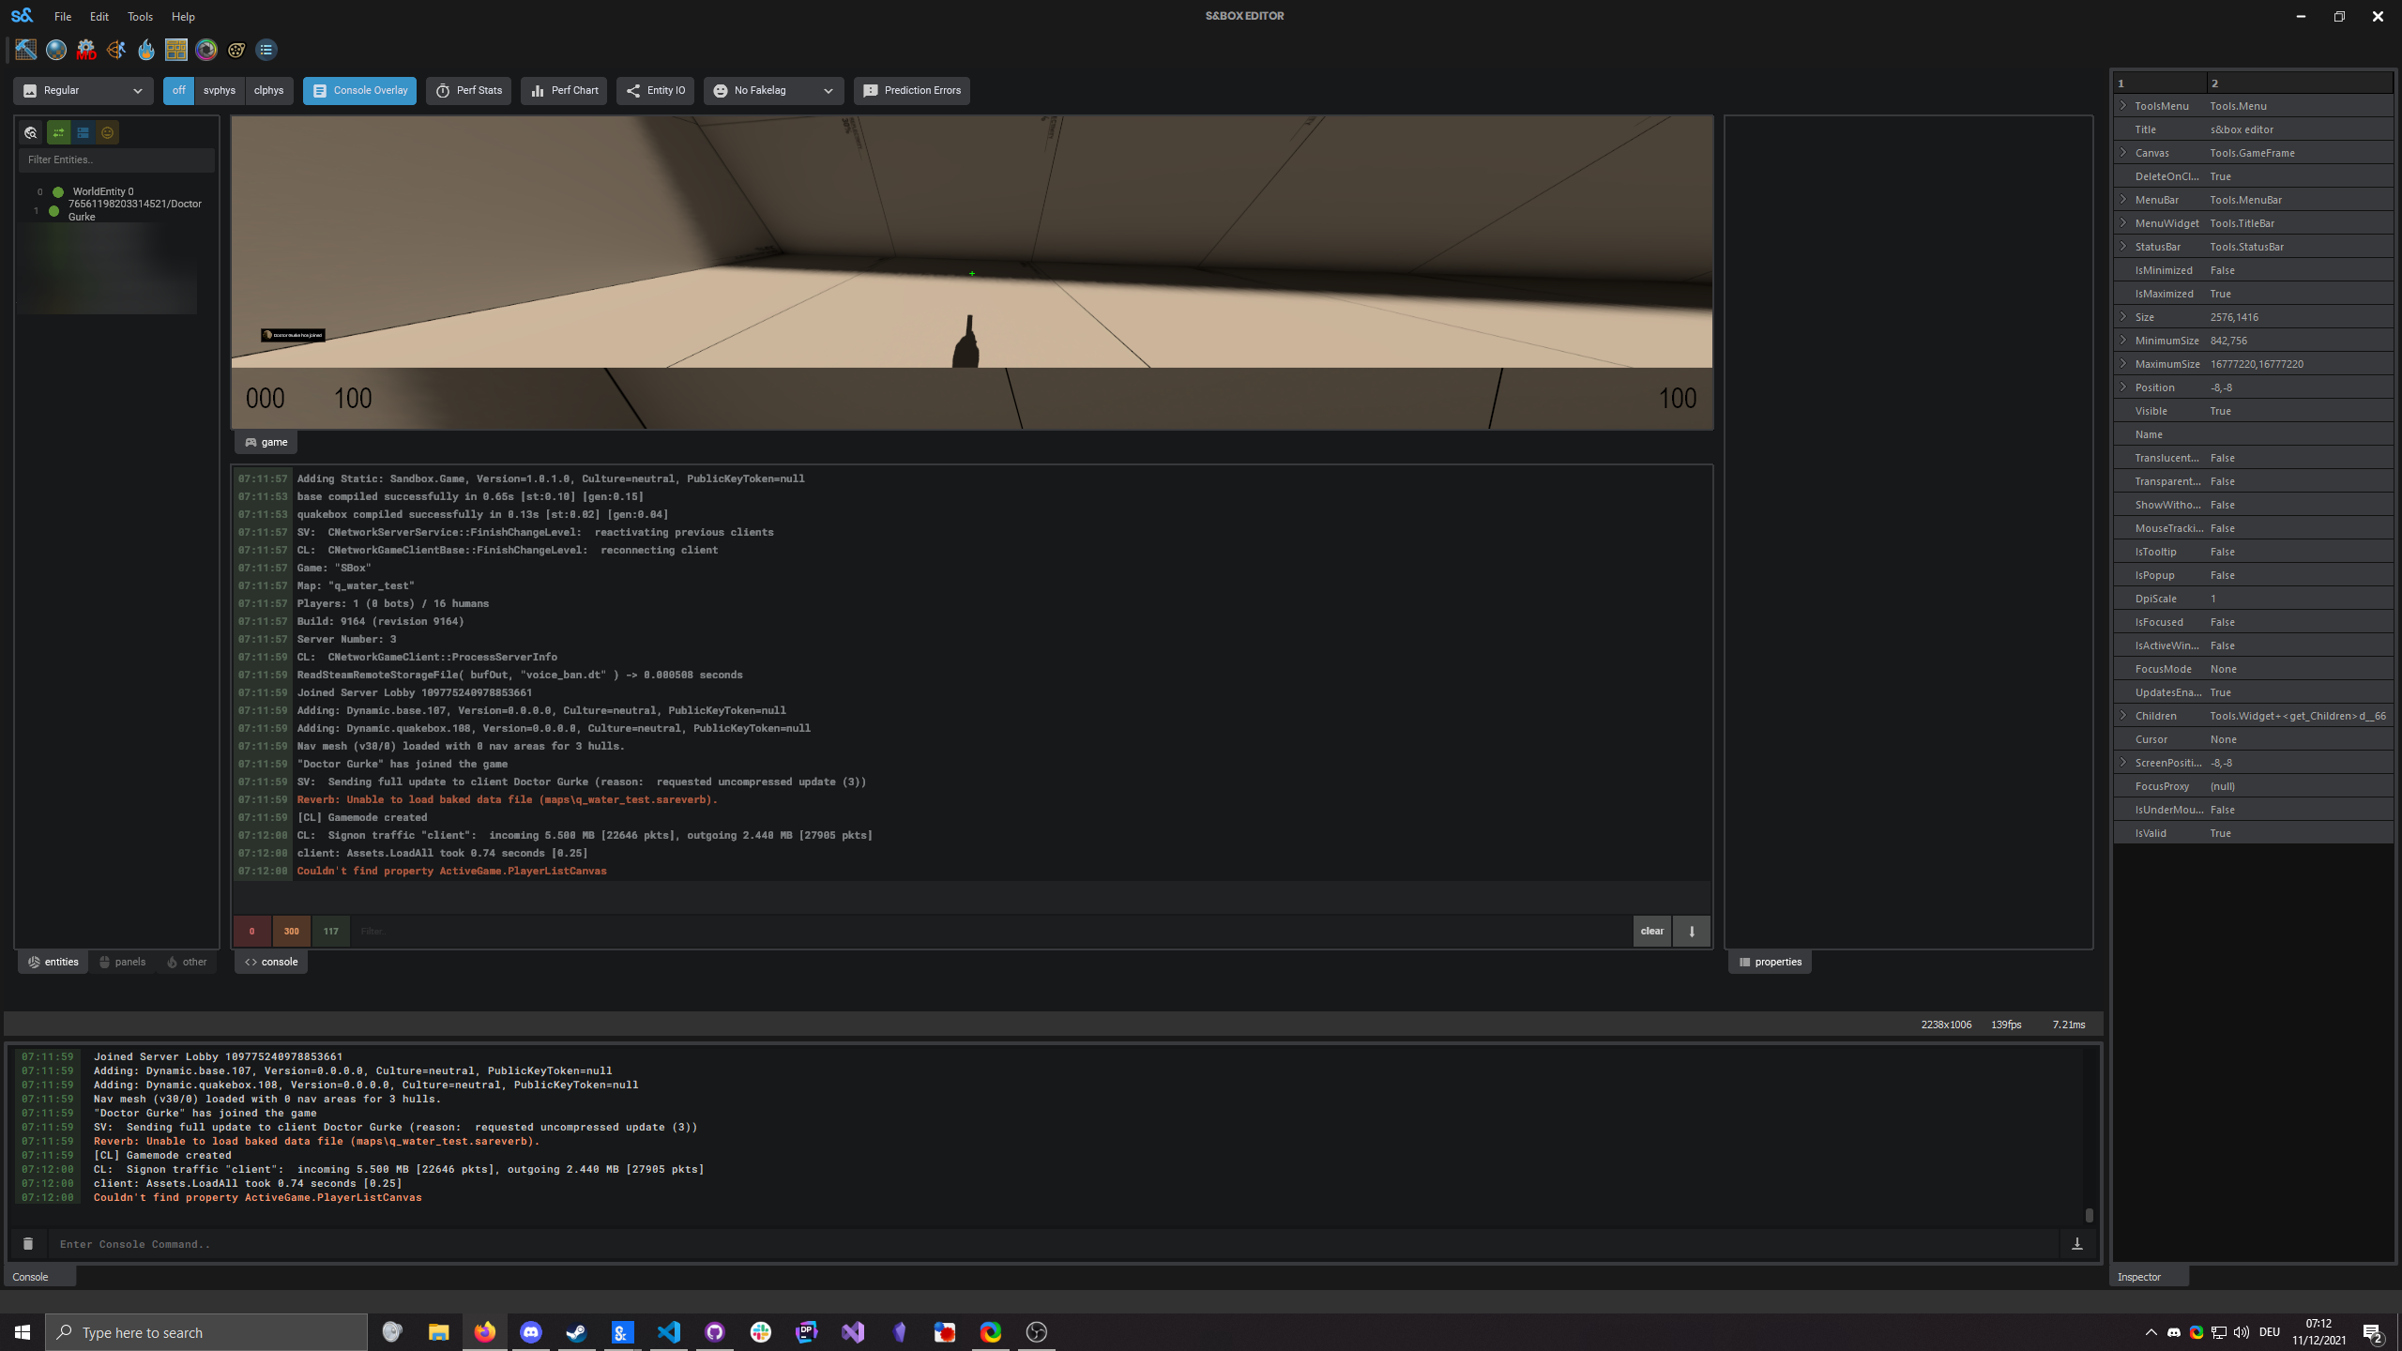
Task: Switch to the panels tab
Action: point(123,962)
